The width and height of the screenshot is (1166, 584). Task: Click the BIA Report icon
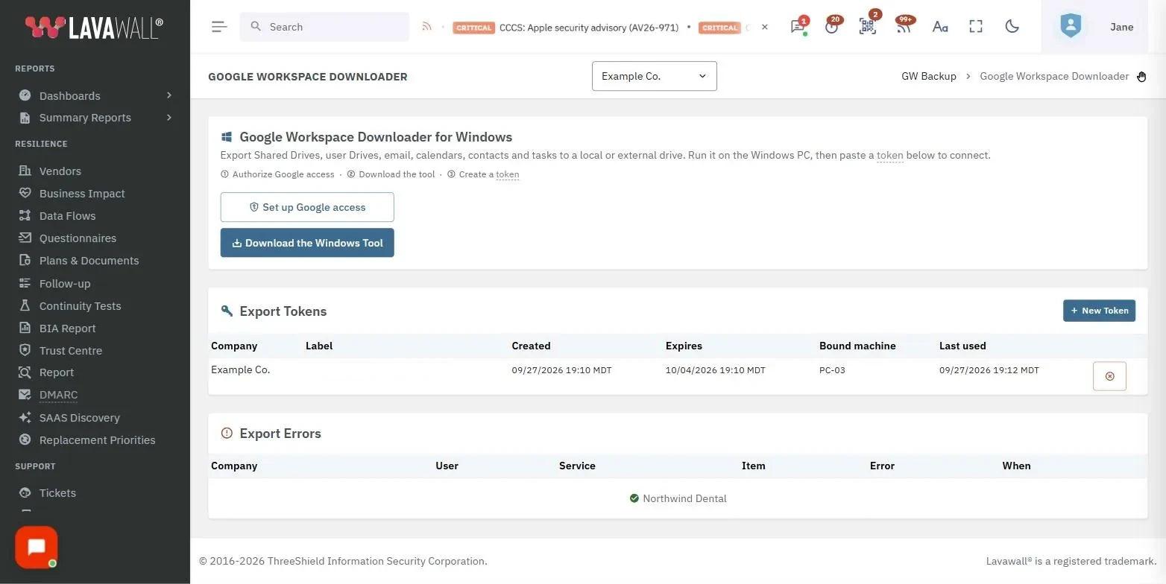(25, 328)
